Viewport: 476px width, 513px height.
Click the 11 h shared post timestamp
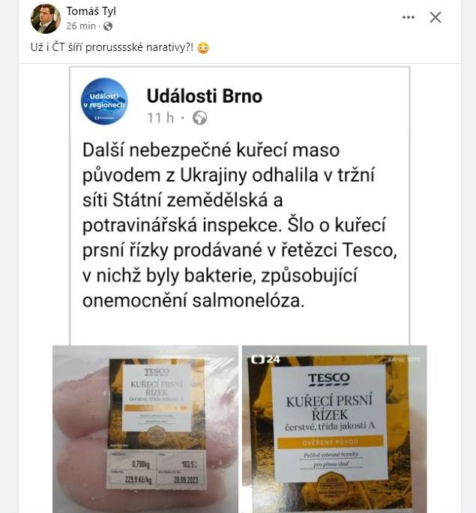pyautogui.click(x=160, y=118)
